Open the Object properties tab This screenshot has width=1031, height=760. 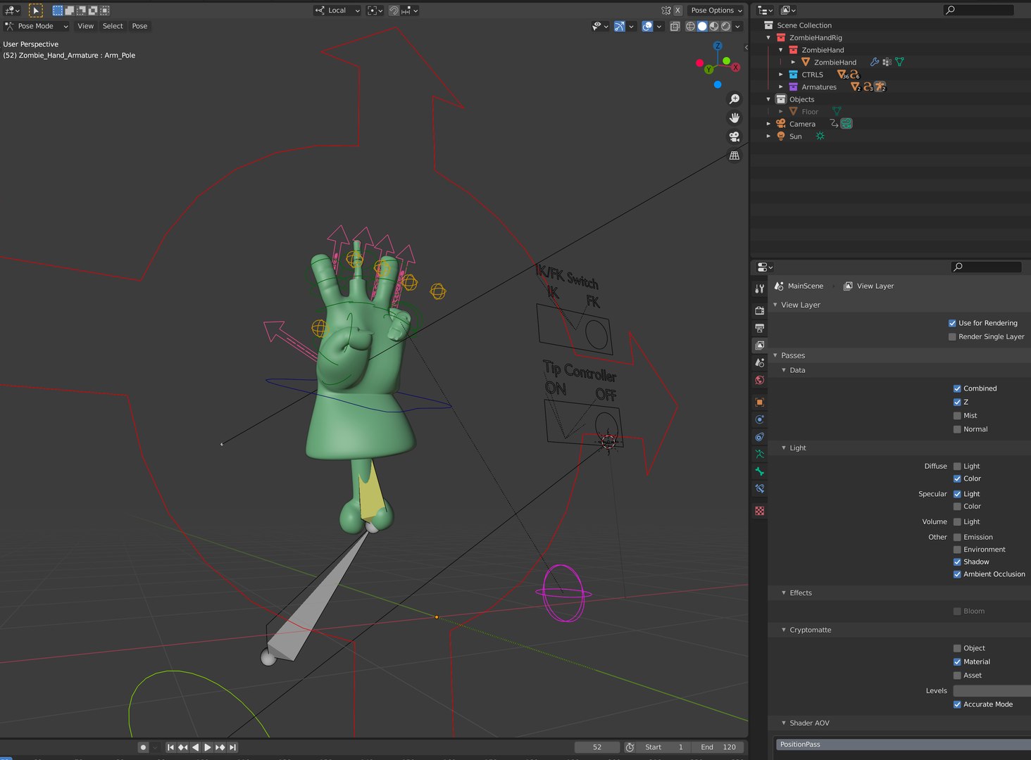(x=759, y=403)
